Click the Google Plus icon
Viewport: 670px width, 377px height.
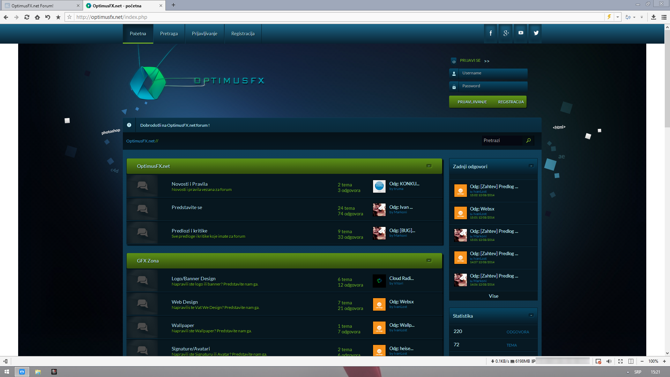pyautogui.click(x=506, y=33)
